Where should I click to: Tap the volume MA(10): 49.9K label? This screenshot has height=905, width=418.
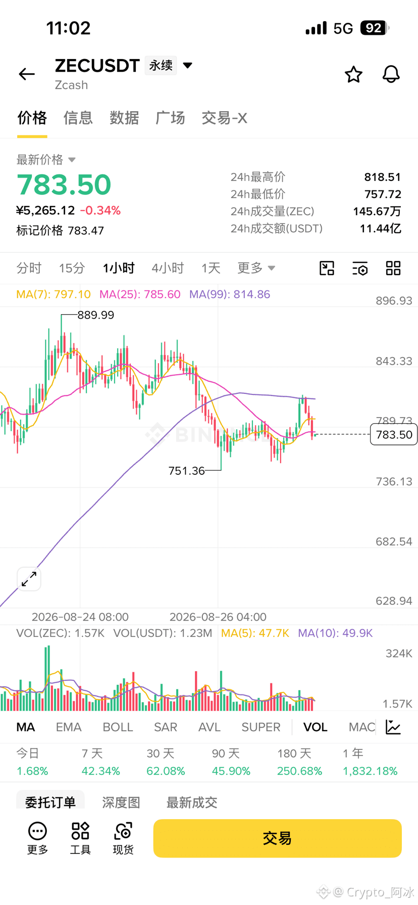pyautogui.click(x=335, y=633)
